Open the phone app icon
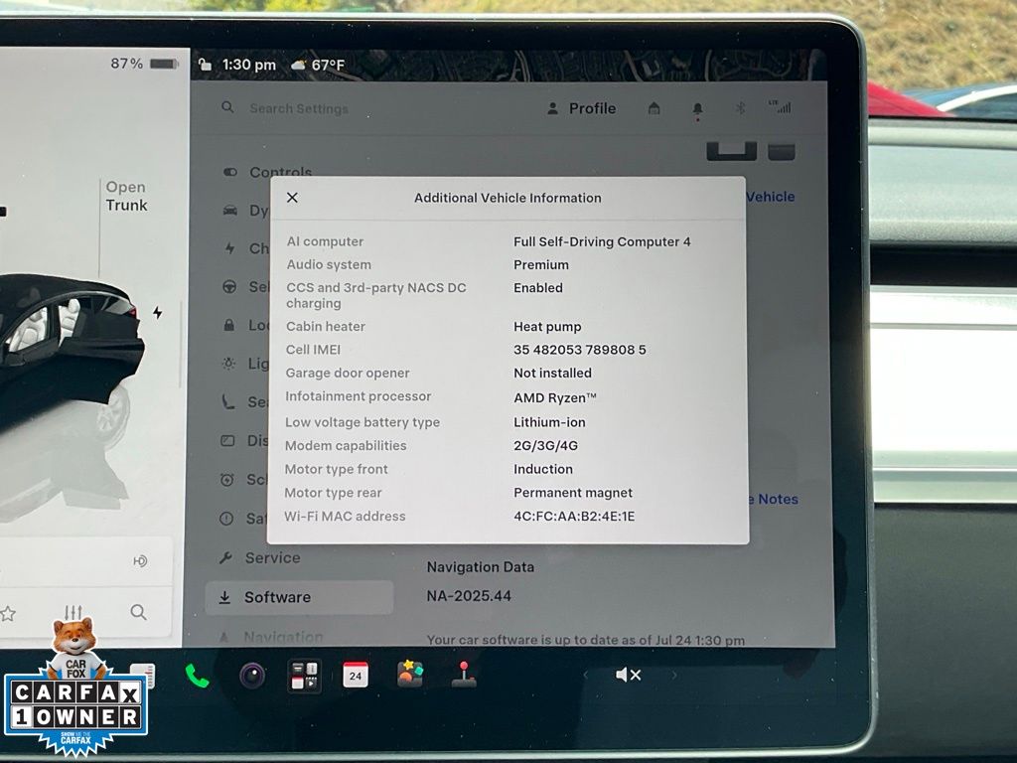The height and width of the screenshot is (763, 1017). click(197, 676)
